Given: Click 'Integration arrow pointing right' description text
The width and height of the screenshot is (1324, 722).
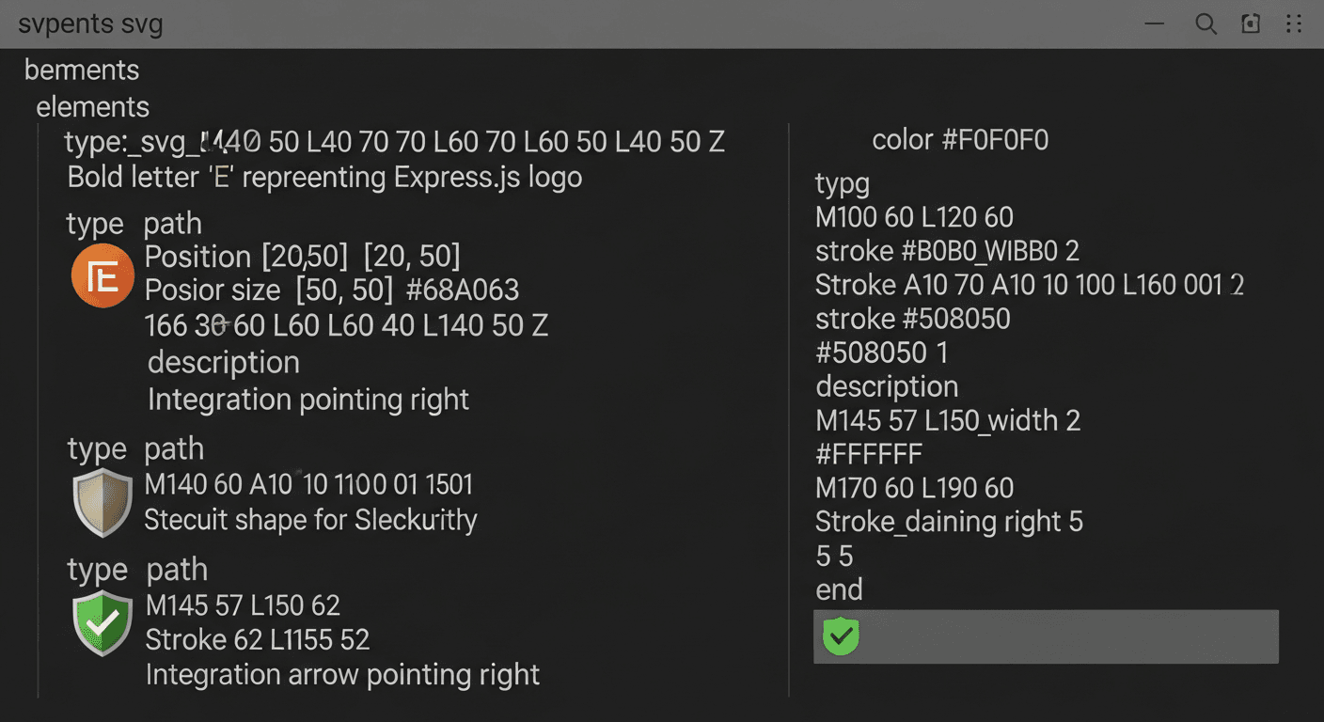Looking at the screenshot, I should [x=342, y=674].
